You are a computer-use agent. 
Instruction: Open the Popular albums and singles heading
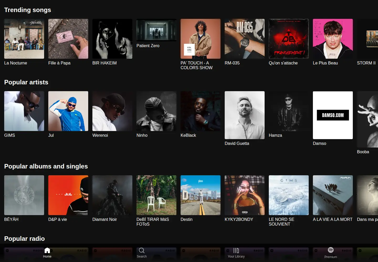[46, 166]
